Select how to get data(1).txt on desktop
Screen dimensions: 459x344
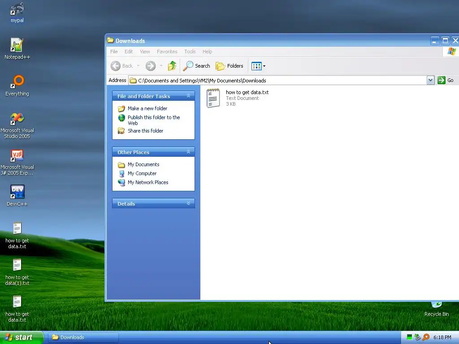tap(17, 272)
